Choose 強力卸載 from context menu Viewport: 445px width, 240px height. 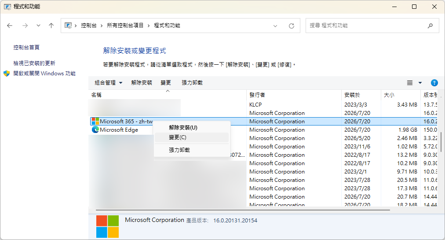point(192,150)
